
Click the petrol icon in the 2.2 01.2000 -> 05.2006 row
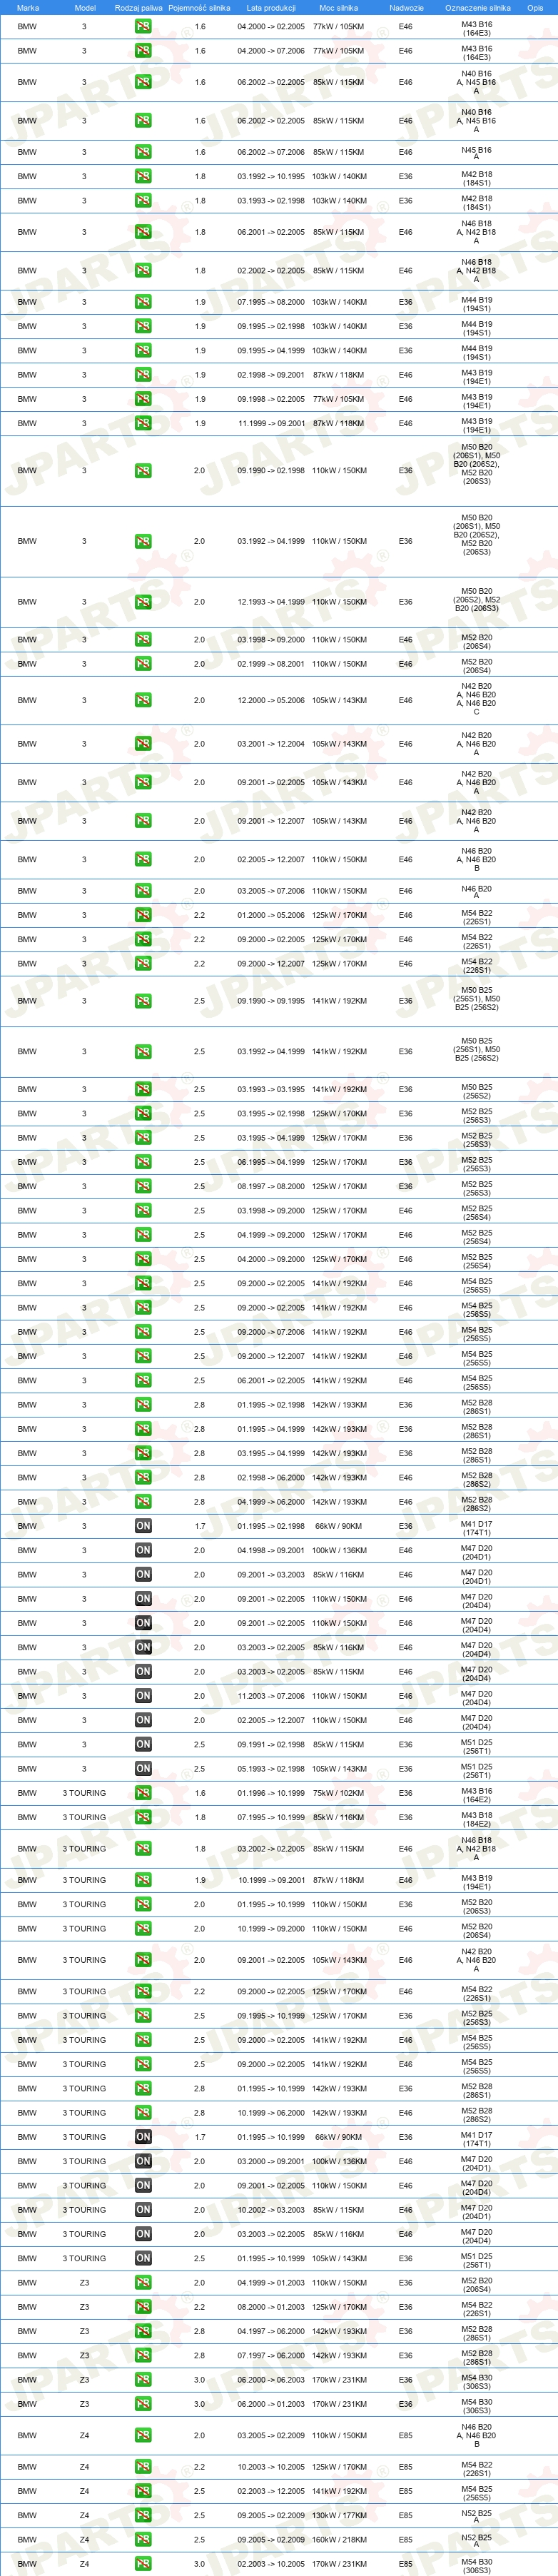point(143,915)
